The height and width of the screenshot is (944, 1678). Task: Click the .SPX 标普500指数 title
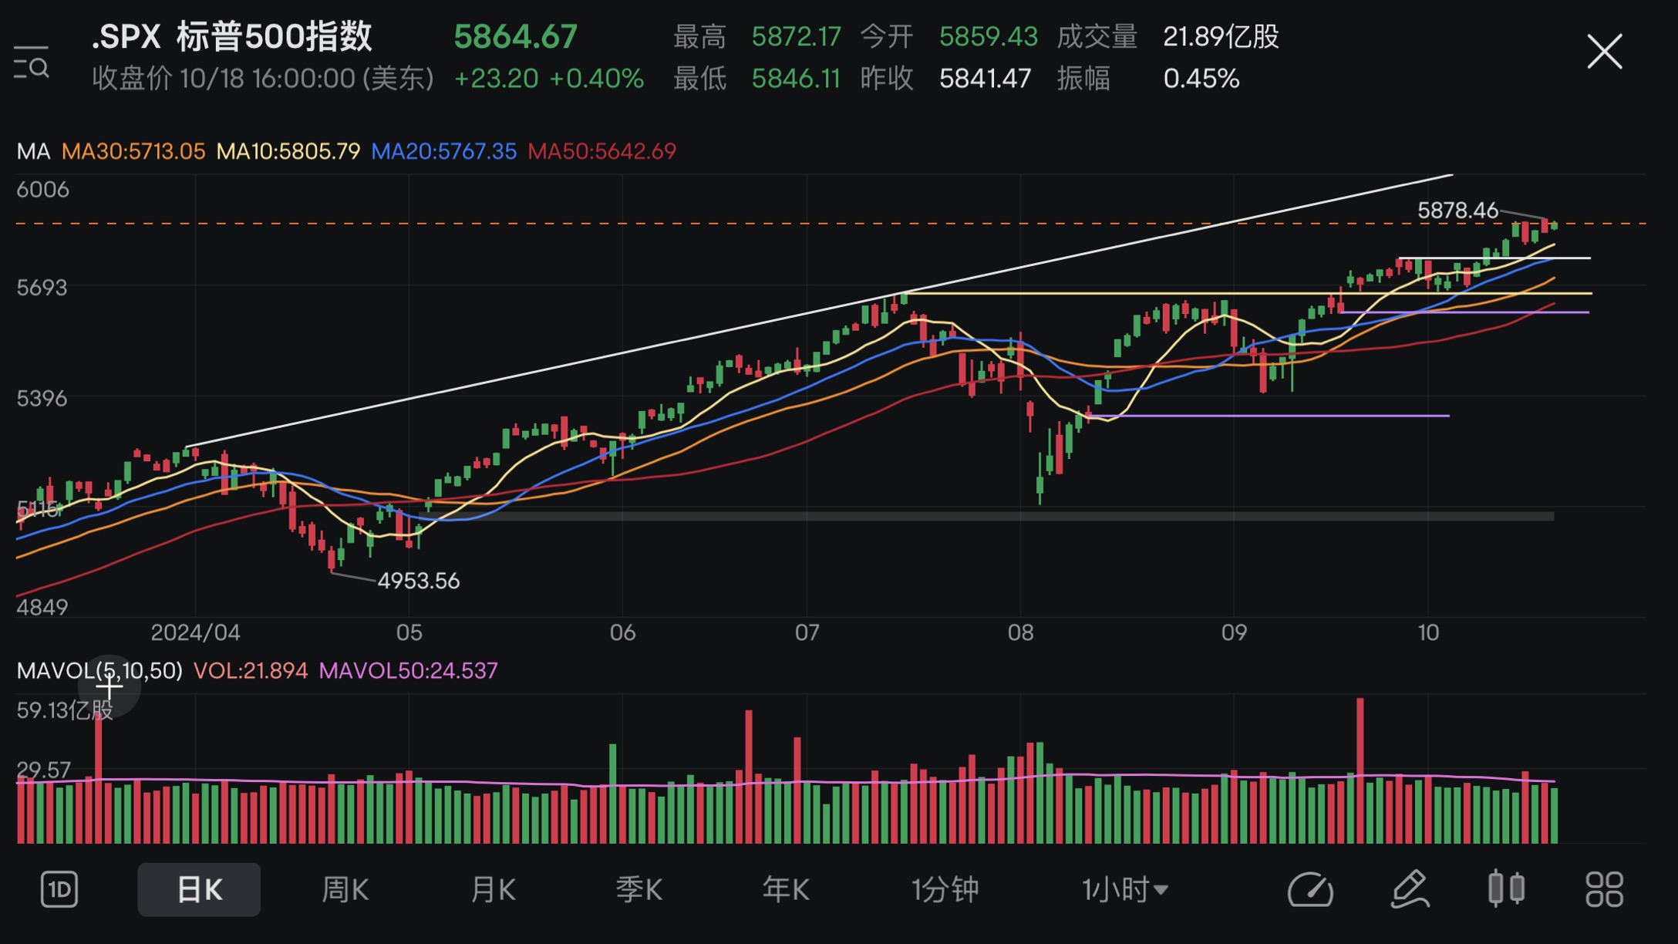231,36
